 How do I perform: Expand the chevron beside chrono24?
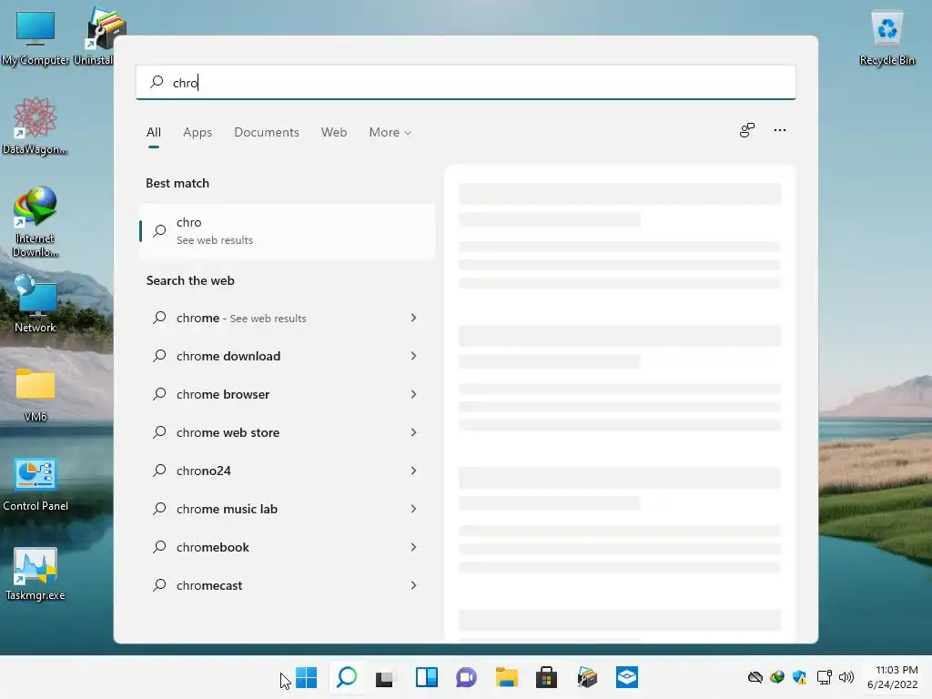click(414, 471)
